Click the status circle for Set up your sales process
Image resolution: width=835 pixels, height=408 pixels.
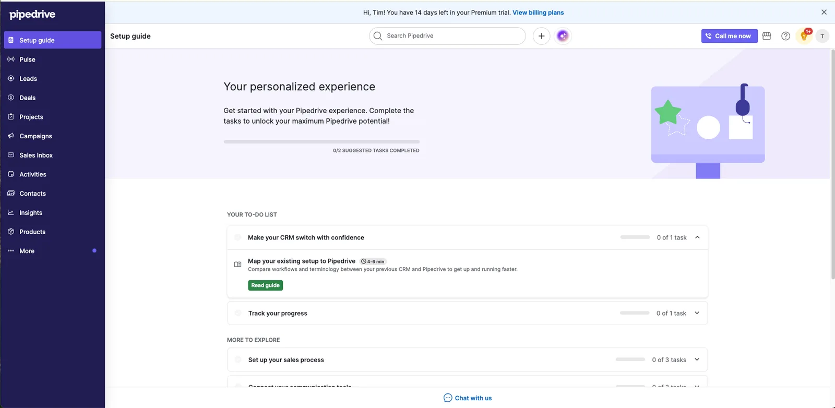238,359
